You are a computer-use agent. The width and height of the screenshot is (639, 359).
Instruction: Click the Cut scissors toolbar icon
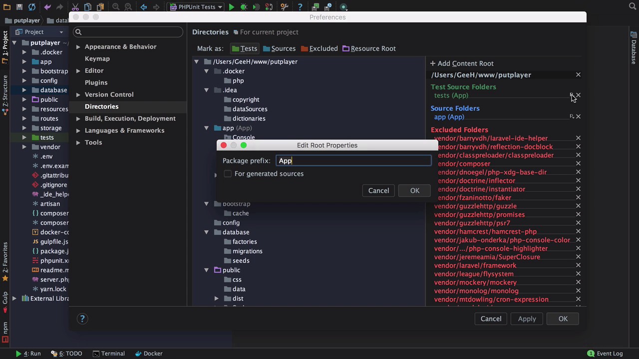(x=75, y=7)
